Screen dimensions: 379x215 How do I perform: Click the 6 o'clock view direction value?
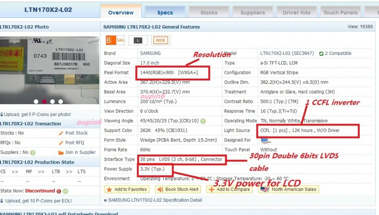[149, 111]
